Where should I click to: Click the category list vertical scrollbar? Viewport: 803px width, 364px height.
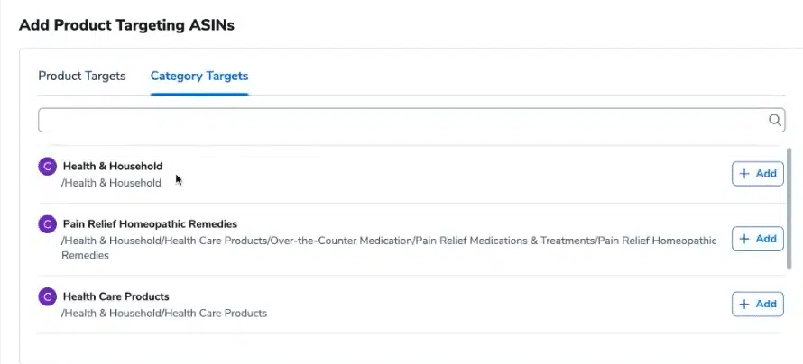[791, 207]
